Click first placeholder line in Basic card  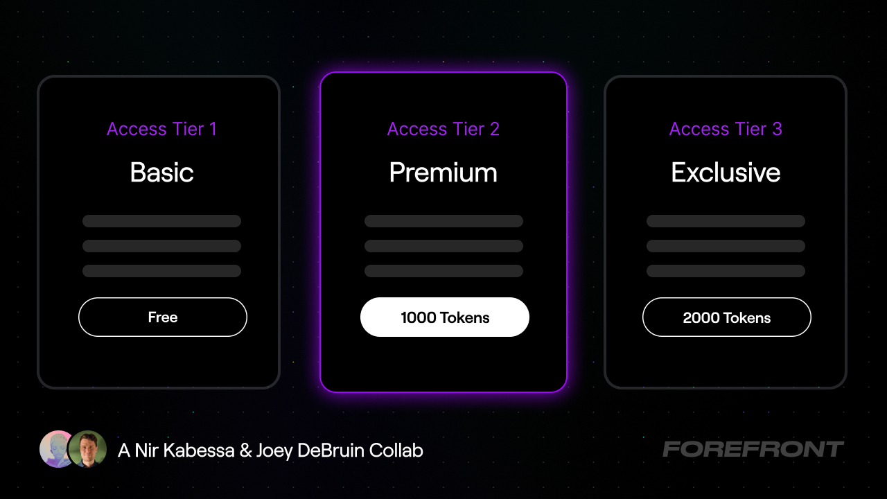[161, 221]
